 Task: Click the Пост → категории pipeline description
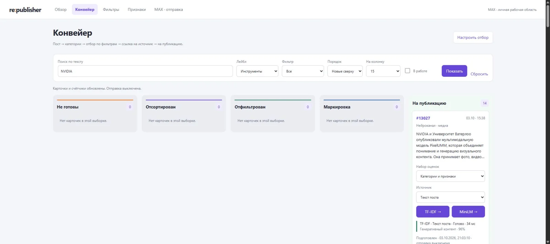(118, 44)
